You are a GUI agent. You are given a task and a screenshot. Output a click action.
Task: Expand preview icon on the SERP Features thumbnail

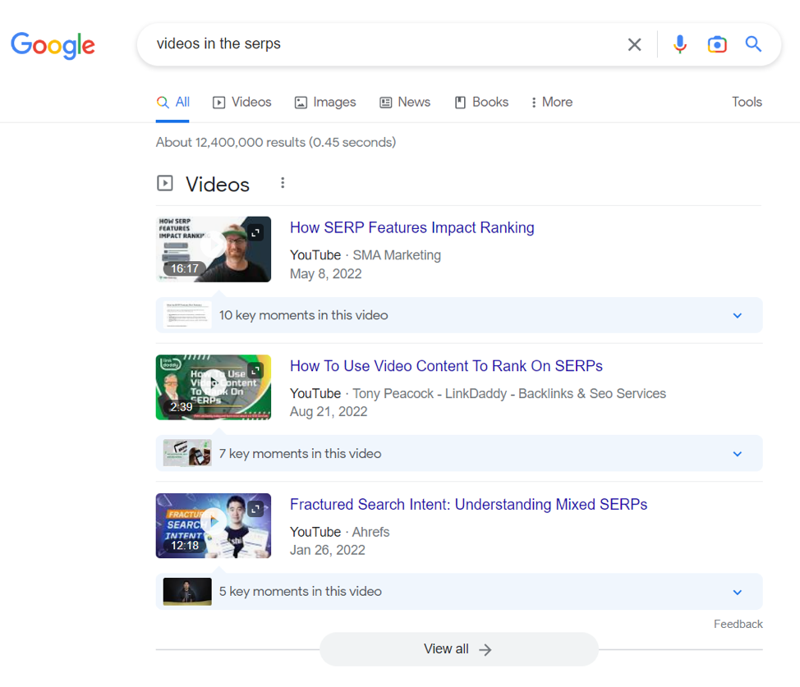click(255, 232)
